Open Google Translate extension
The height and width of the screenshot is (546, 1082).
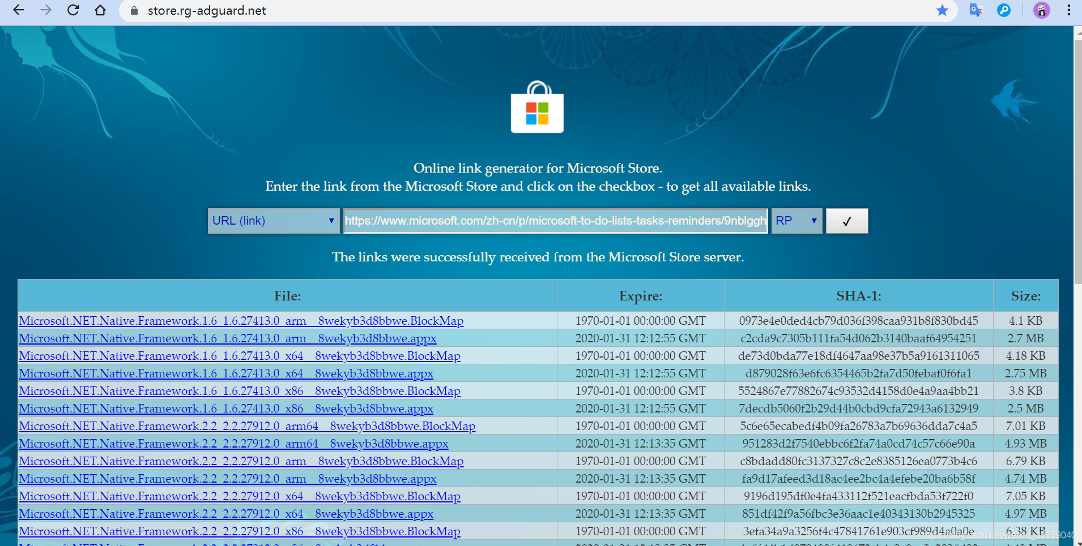tap(975, 10)
